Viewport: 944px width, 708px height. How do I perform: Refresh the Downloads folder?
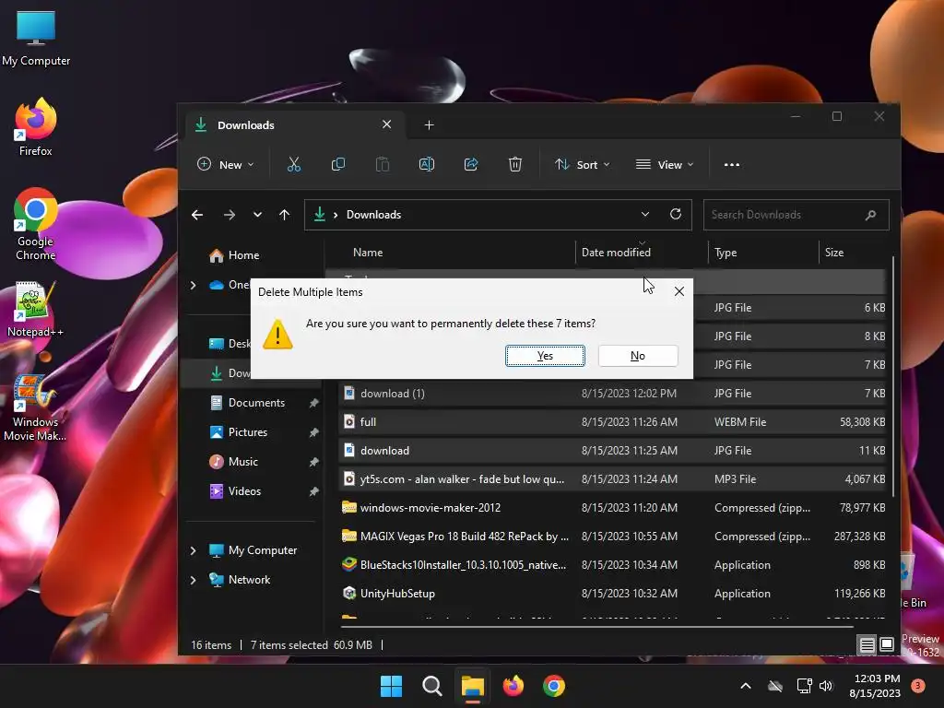676,214
